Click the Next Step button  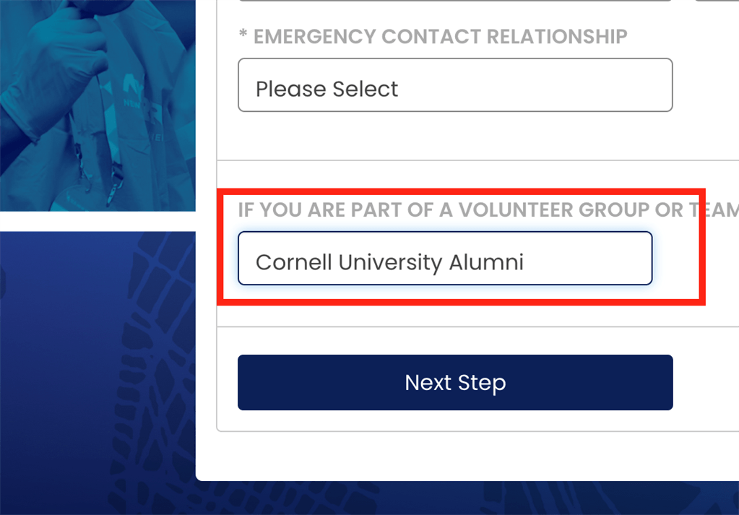(x=455, y=382)
